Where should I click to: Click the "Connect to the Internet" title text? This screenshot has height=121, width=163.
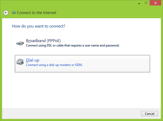(x=37, y=12)
